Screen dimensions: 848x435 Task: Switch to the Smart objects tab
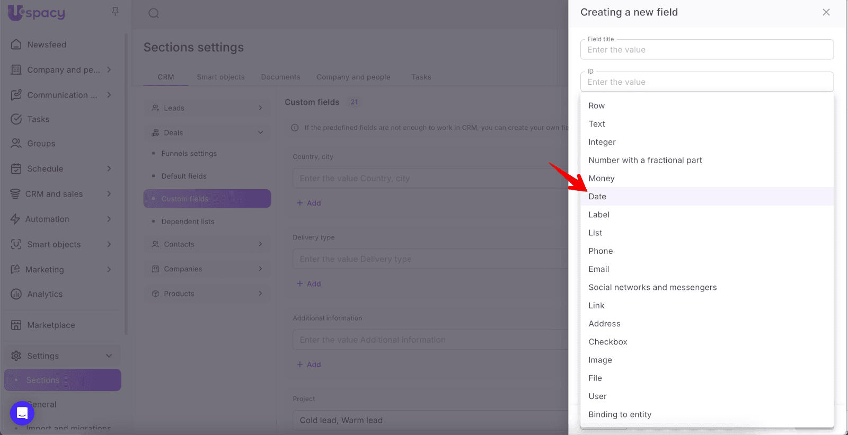click(x=220, y=77)
